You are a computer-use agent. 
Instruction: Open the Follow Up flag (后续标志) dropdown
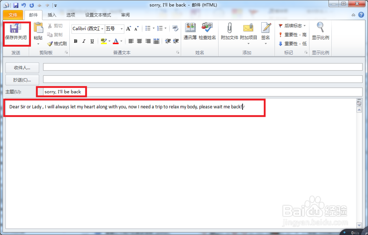tap(293, 25)
